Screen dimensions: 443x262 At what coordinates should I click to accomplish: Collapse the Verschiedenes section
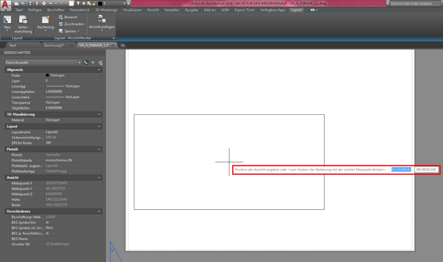(x=99, y=211)
